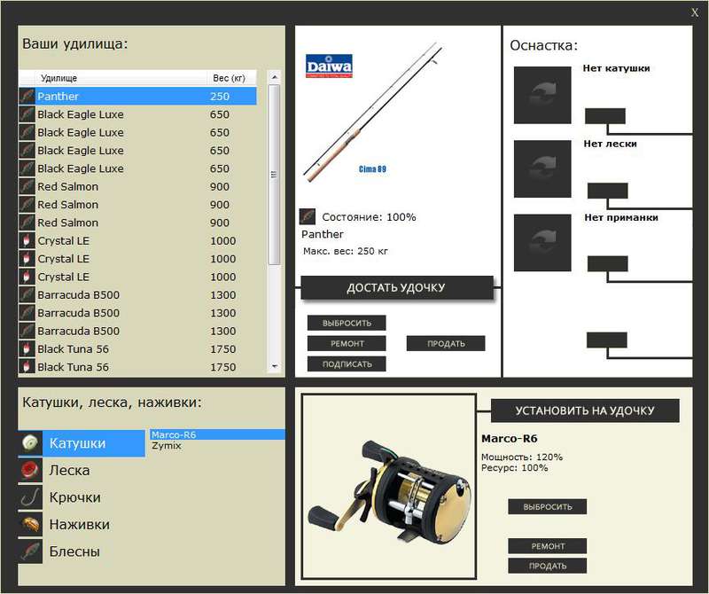This screenshot has height=594, width=709.
Task: Click the Cima 89 rod picture
Action: [x=372, y=113]
